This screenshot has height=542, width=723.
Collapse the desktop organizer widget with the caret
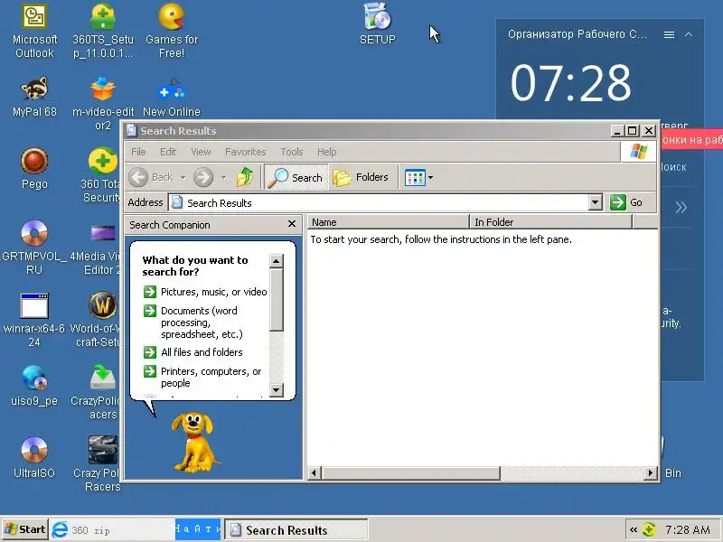pos(689,34)
